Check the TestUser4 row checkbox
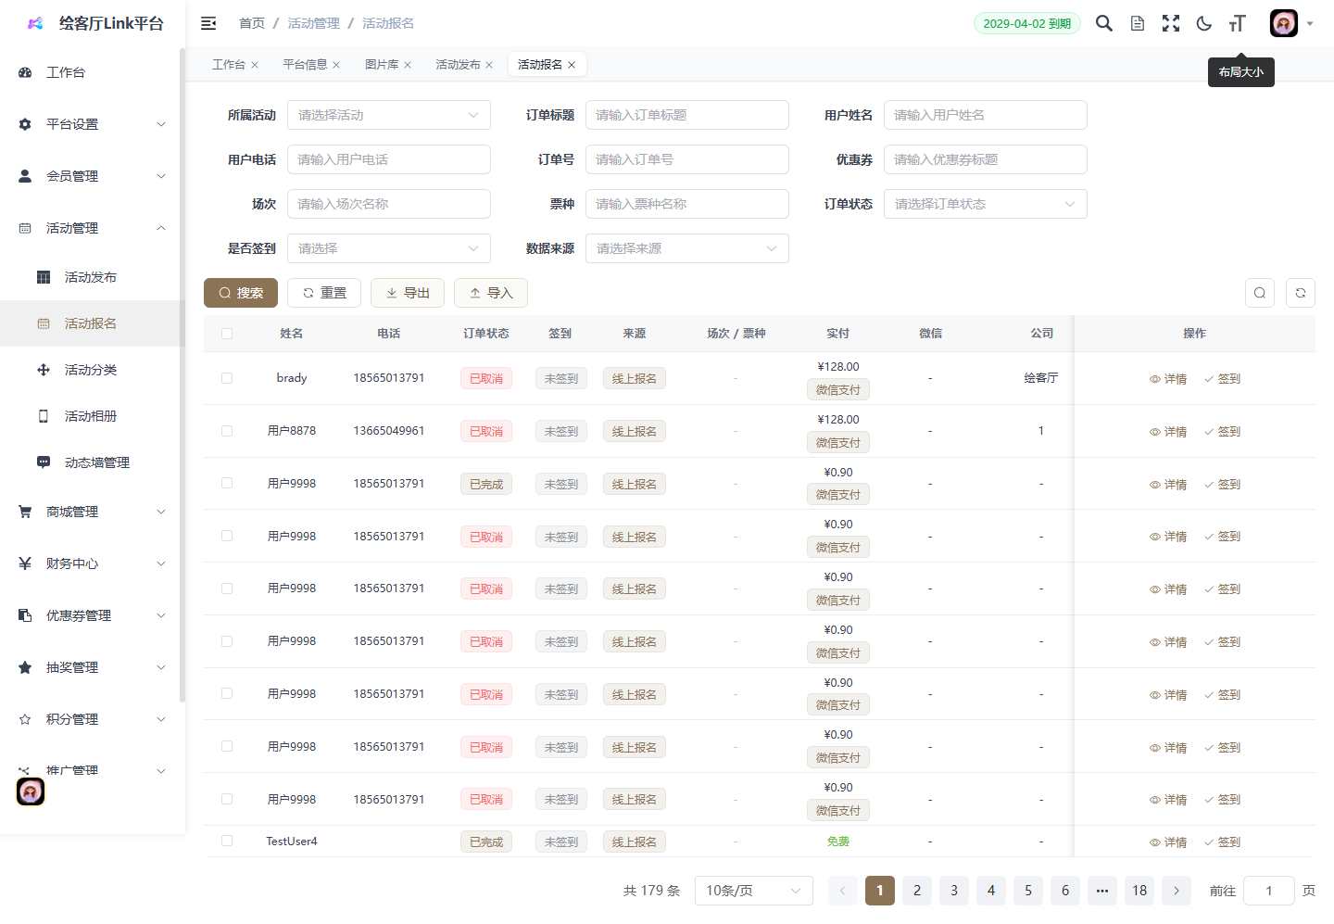Screen dimensions: 1334x924 (227, 841)
